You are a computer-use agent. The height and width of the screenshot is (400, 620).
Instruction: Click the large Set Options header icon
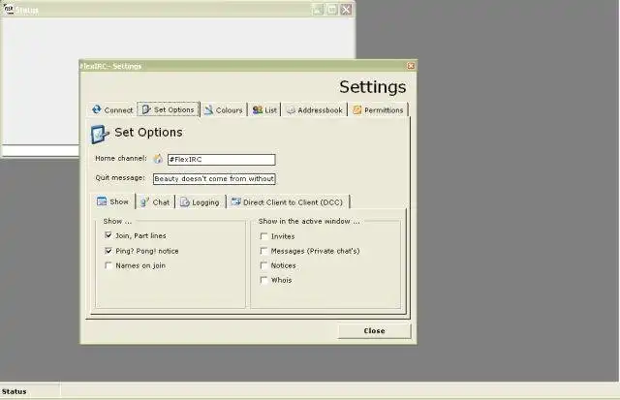(x=99, y=135)
